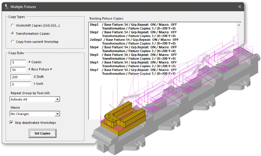Open the Repeat Group by Tool dropdown
Screen dimensions: 261x156
[57, 99]
